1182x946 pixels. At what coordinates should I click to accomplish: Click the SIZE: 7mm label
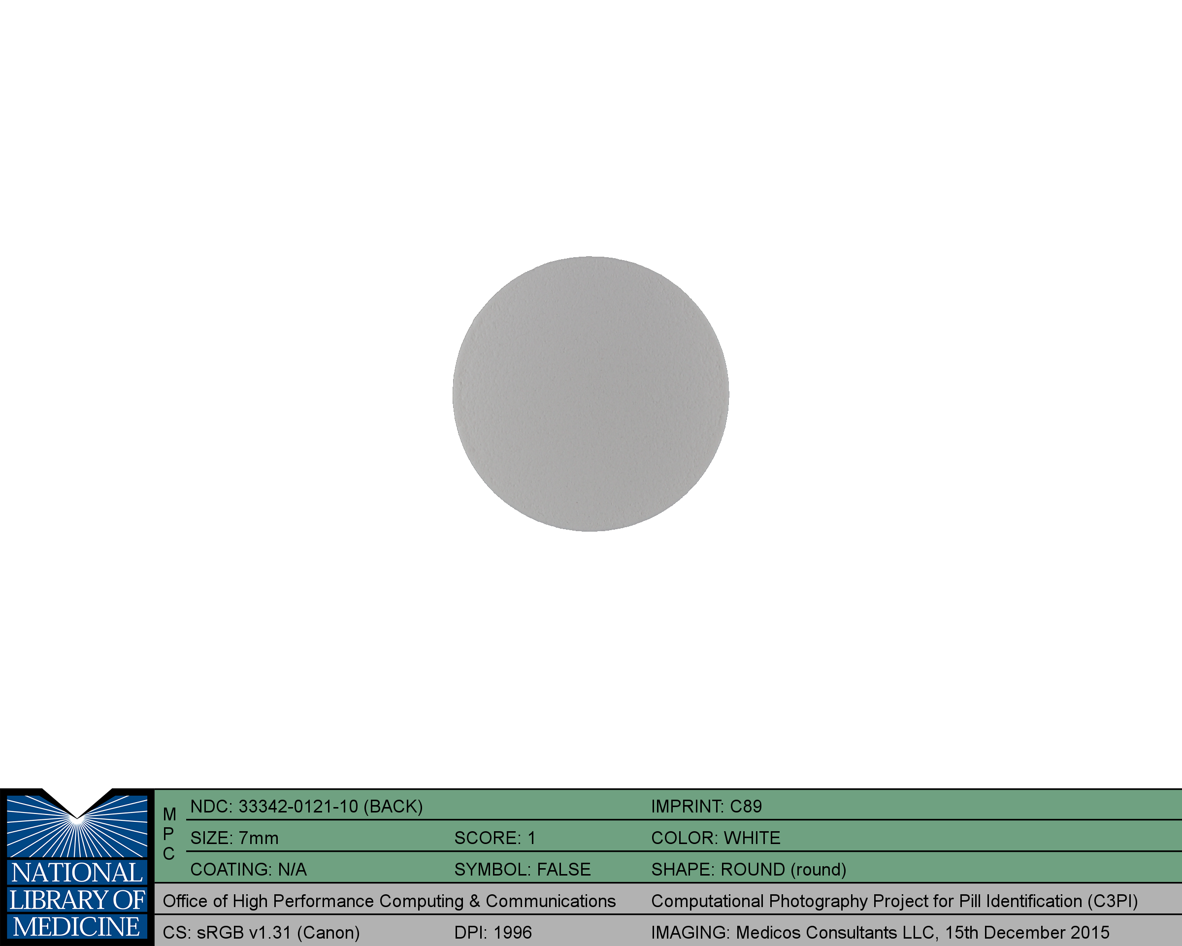point(234,838)
